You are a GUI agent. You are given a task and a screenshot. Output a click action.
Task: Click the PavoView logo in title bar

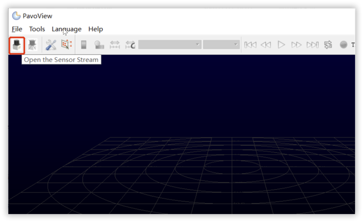click(x=16, y=16)
